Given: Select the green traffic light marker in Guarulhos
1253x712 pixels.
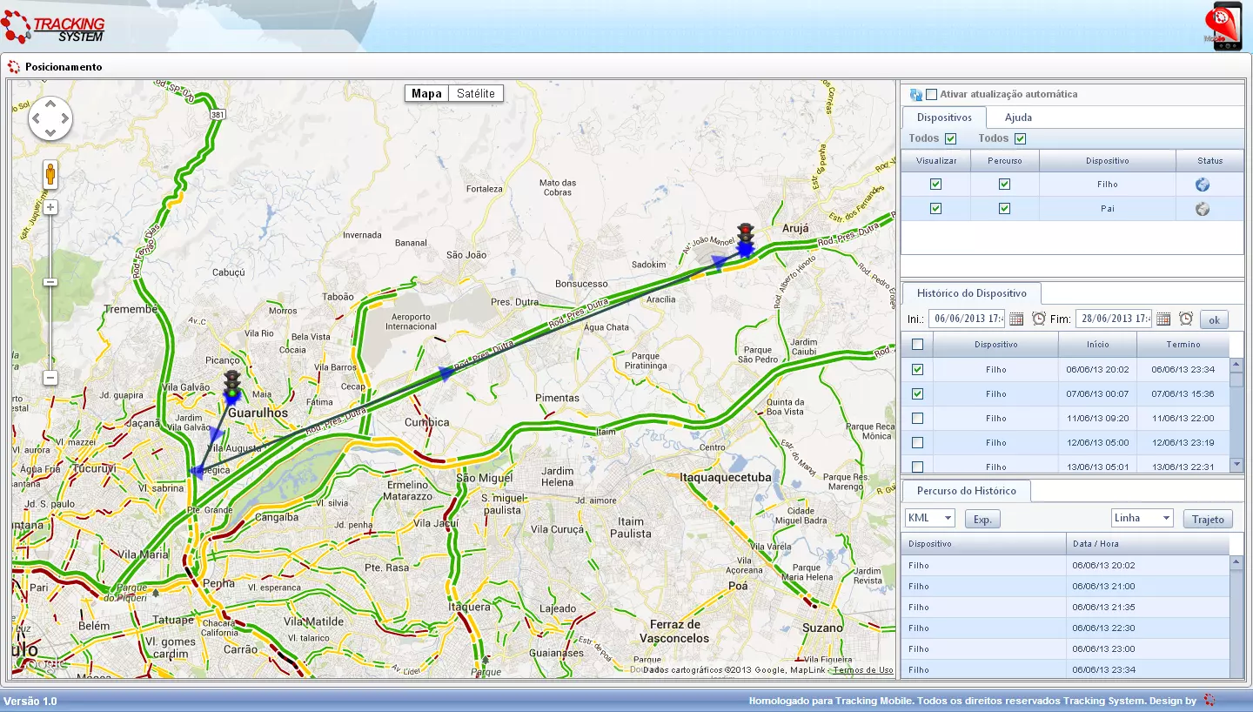Looking at the screenshot, I should 232,386.
